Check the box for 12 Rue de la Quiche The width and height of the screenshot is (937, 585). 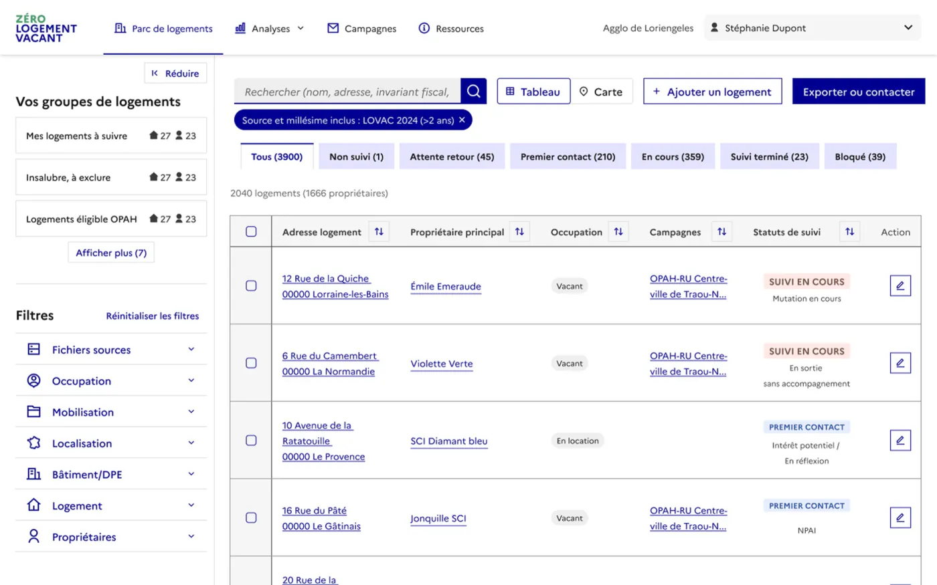pos(251,285)
